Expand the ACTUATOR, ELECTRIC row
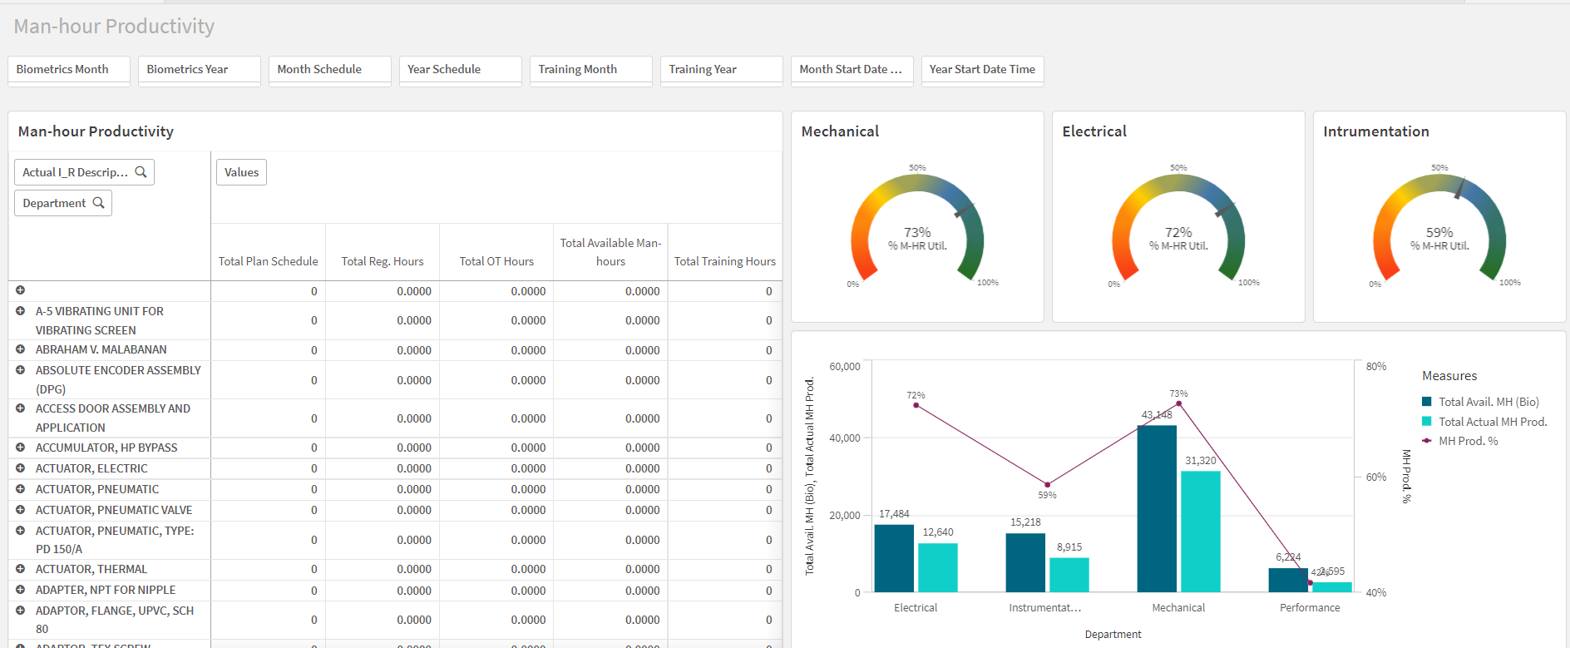The width and height of the screenshot is (1570, 648). (20, 468)
